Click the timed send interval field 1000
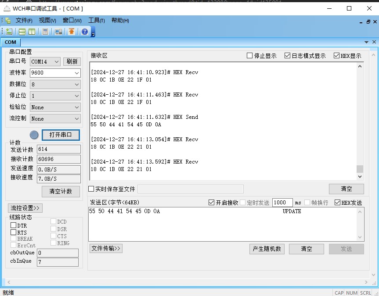Screen dimensions: 379x296 click(282, 203)
